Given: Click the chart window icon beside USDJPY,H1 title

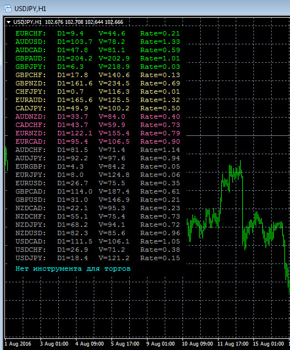Looking at the screenshot, I should coord(8,8).
